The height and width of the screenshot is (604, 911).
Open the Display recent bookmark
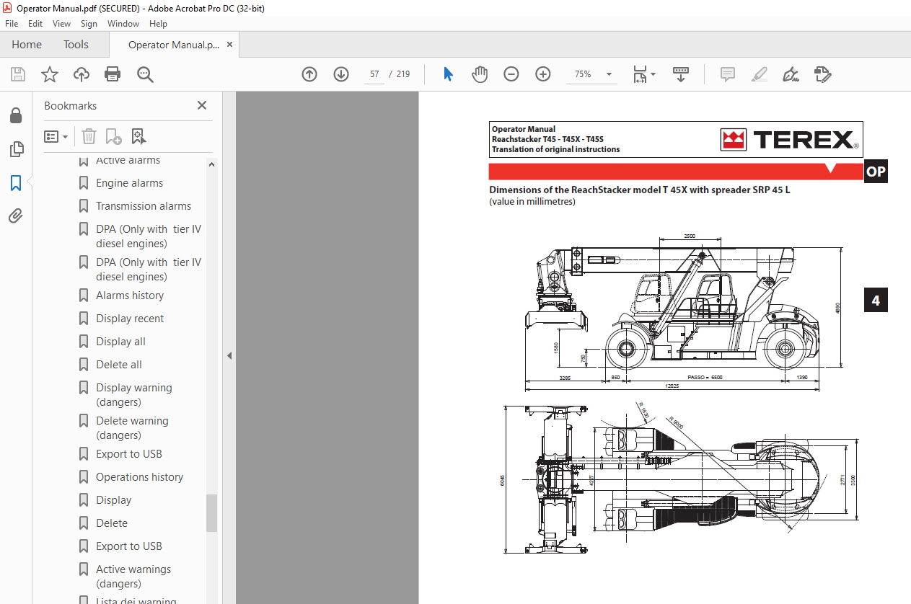130,319
